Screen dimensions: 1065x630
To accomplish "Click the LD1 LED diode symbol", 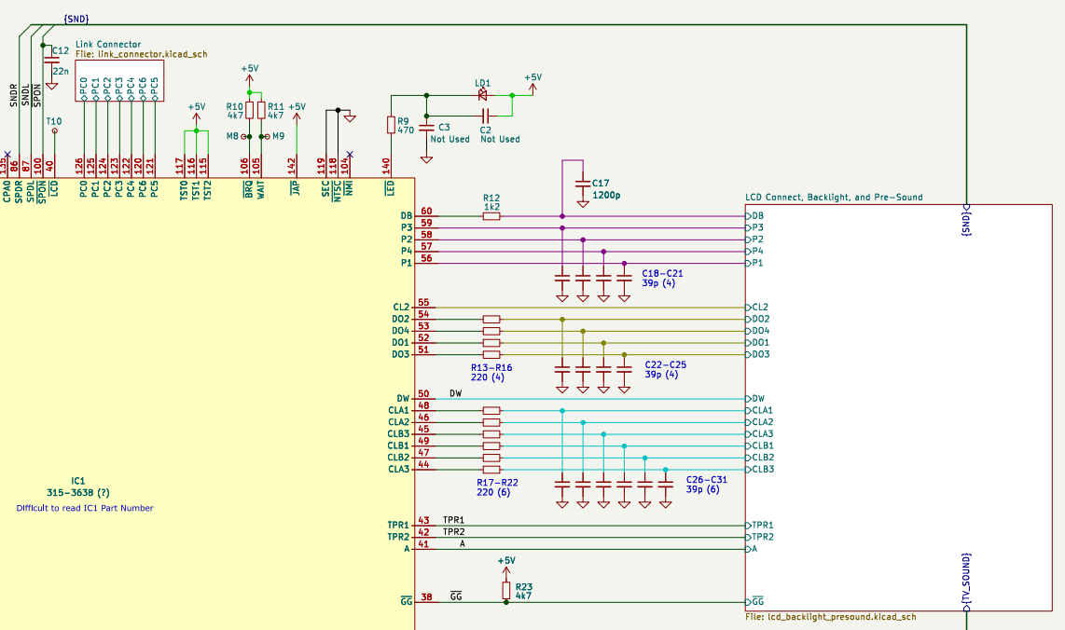I will coord(483,95).
